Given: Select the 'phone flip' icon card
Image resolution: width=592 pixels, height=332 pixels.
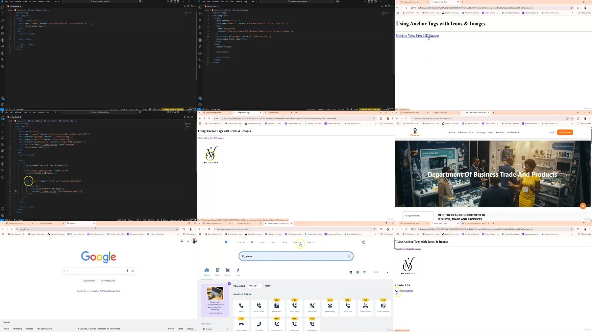Looking at the screenshot, I should pos(259,325).
